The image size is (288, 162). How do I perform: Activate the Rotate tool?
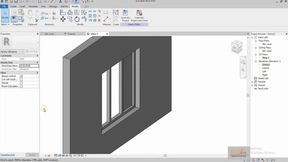[x=77, y=19]
